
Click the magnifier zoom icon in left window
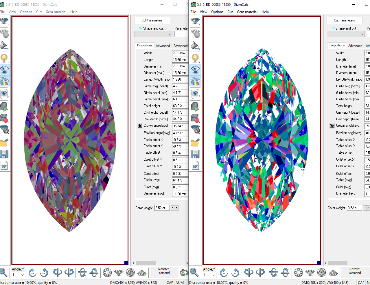3,273
